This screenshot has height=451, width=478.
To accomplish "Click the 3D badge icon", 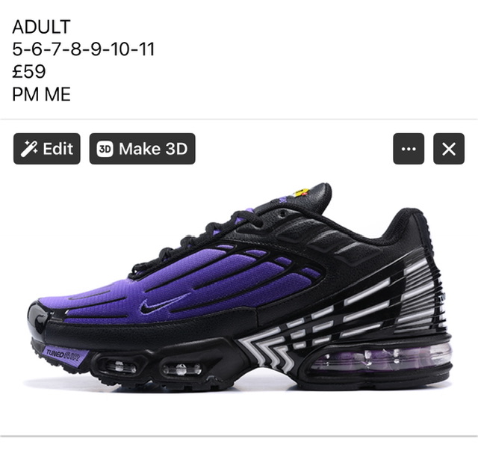I will (x=105, y=149).
